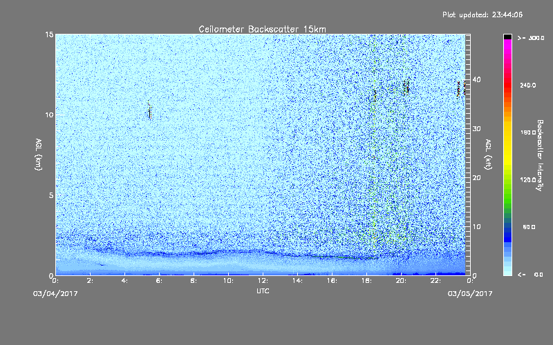Click the 10 km tick label

pos(49,115)
